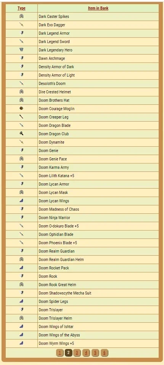Screen dimensions: 164x365
Task: Click the mace icon next to Doom Dragon Club
Action: (x=21, y=134)
